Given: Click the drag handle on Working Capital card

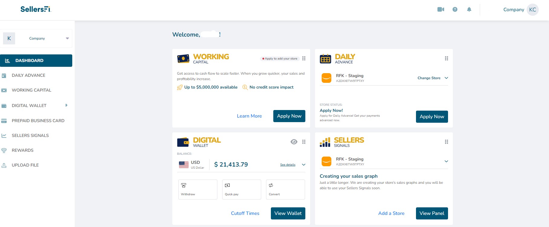Looking at the screenshot, I should (304, 58).
